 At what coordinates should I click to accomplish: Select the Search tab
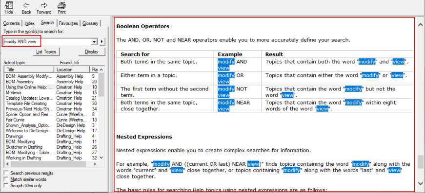[x=47, y=23]
